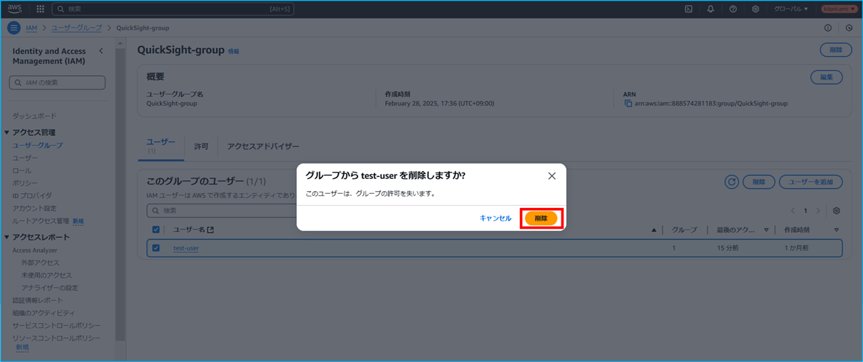Viewport: 863px width, 362px height.
Task: Click the ユーザーを追加 button
Action: click(810, 182)
